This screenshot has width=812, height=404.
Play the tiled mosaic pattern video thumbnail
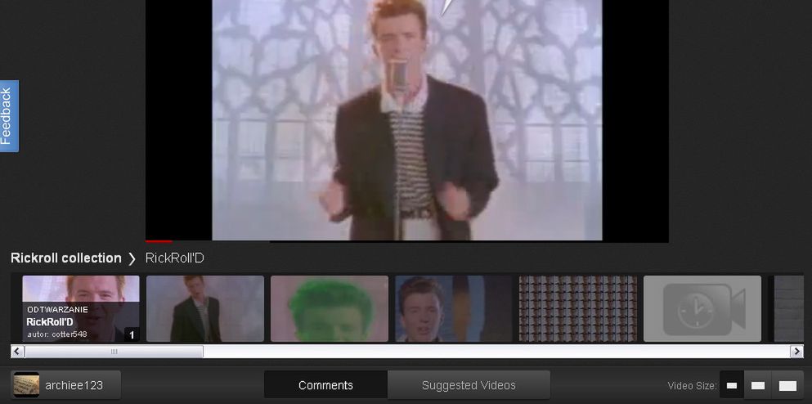578,308
